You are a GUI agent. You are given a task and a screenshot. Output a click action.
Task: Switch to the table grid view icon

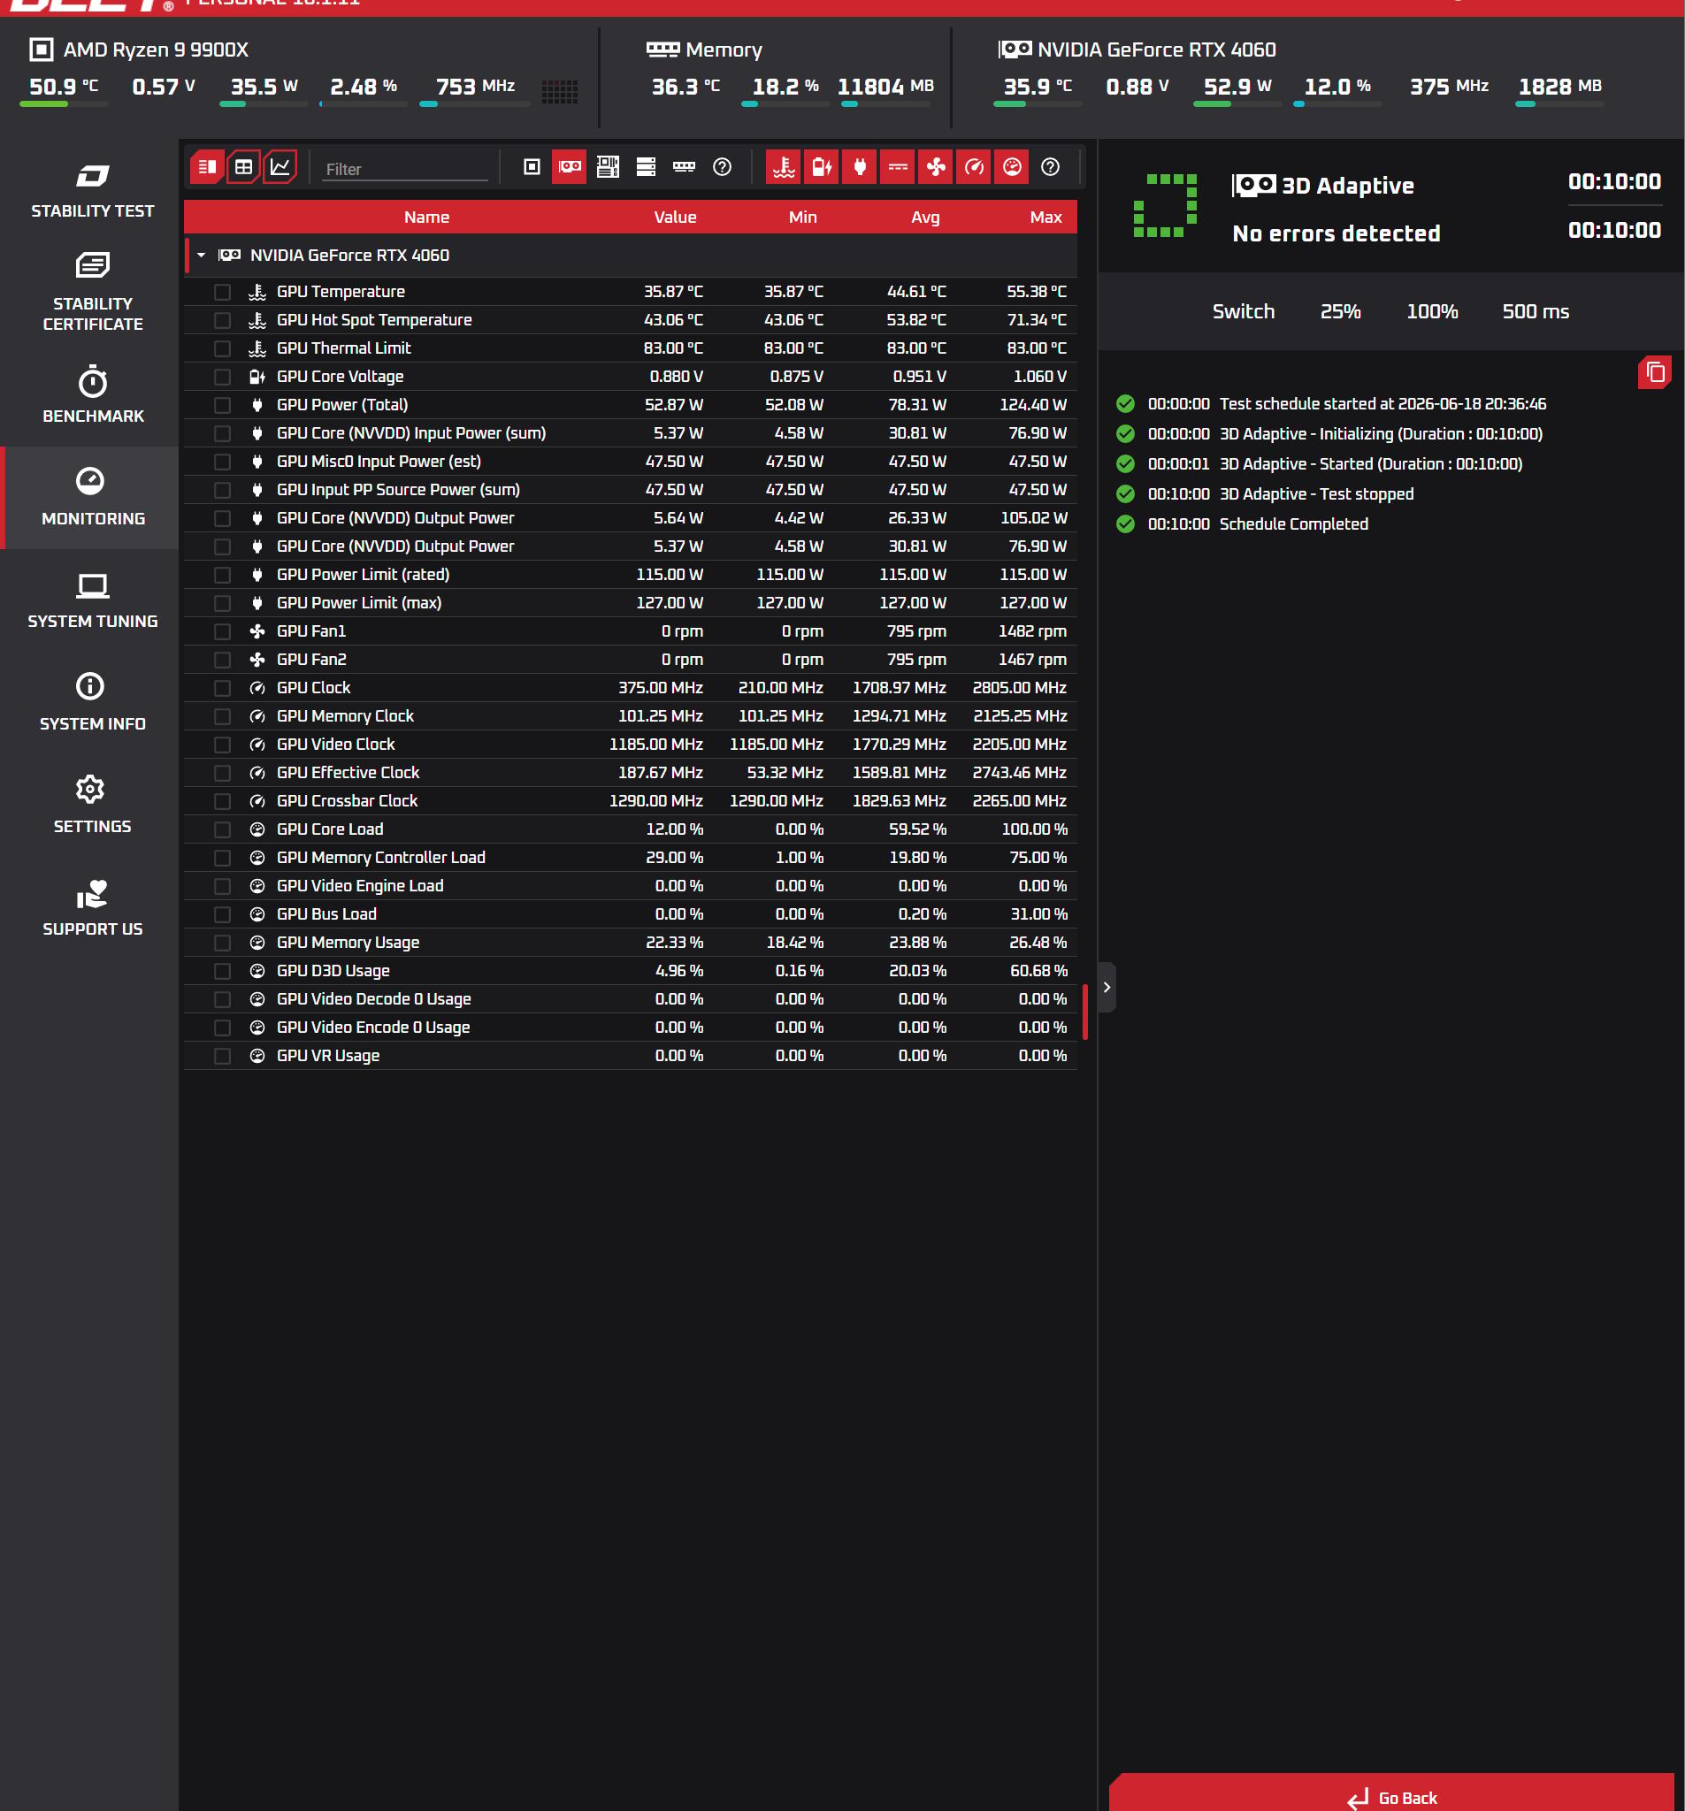pos(243,168)
